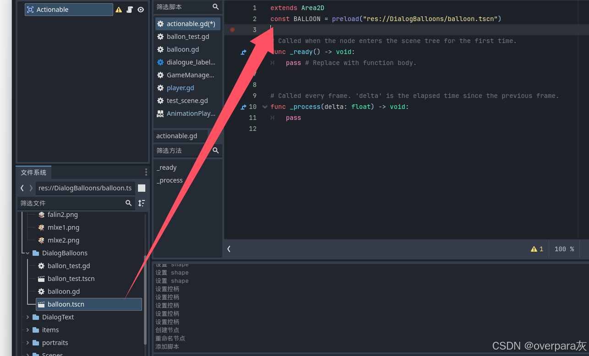The image size is (589, 356).
Task: Click the blue gear icon of dialogue_label
Action: point(160,62)
